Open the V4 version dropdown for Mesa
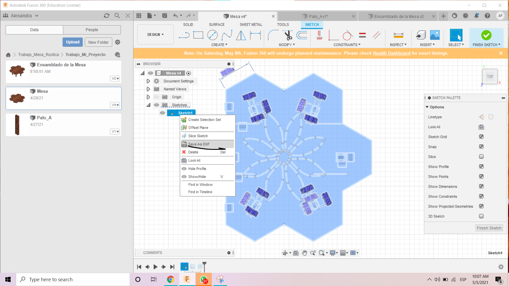Viewport: 509px width, 286px height. pos(115,105)
